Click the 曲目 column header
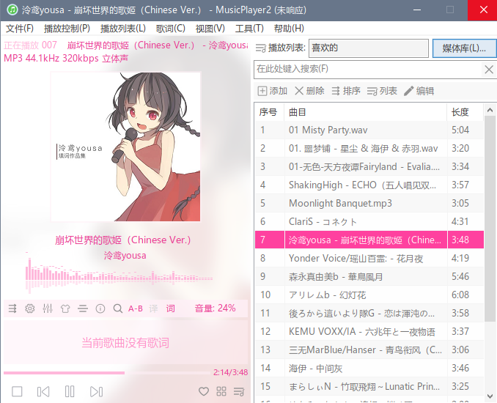 pyautogui.click(x=366, y=112)
